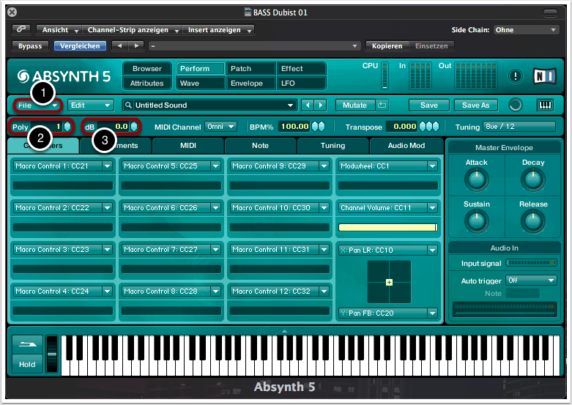Screen dimensions: 572x405
Task: Click the Save As button
Action: pyautogui.click(x=475, y=105)
